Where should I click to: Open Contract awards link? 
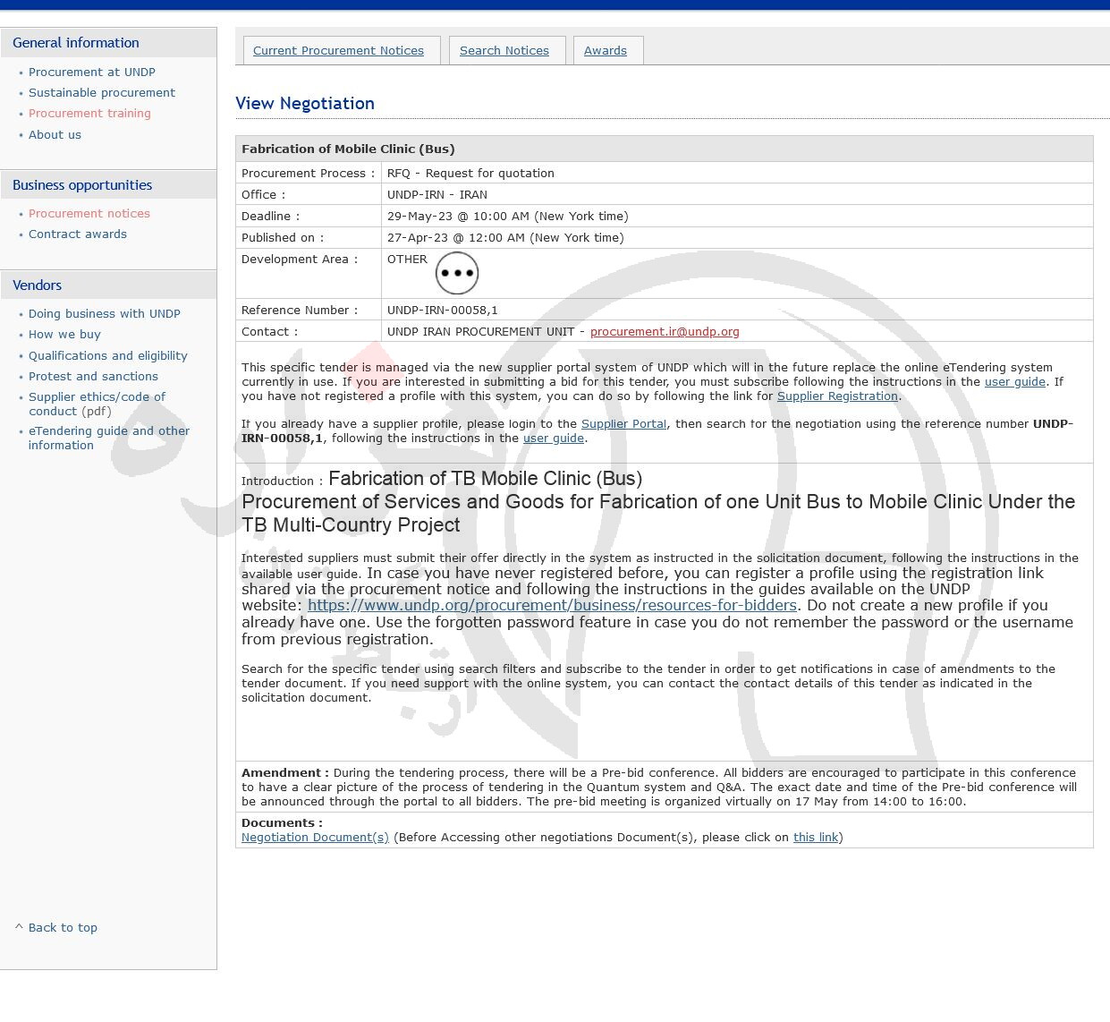point(77,234)
